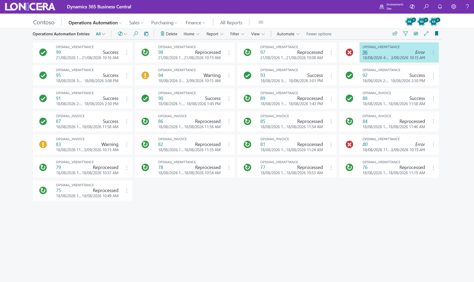Screen dimensions: 474x282
Task: Click the search magnifier in the entries toolbar
Action: tap(135, 34)
